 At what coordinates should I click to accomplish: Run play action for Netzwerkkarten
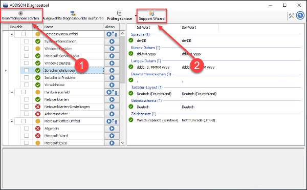pyautogui.click(x=112, y=99)
